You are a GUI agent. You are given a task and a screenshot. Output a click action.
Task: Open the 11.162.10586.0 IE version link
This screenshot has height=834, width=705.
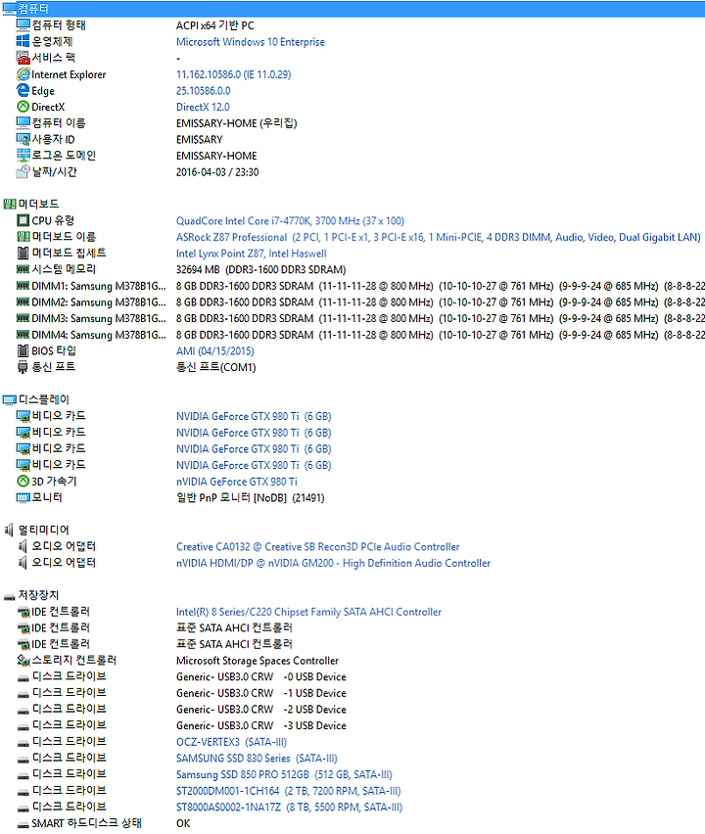[234, 74]
